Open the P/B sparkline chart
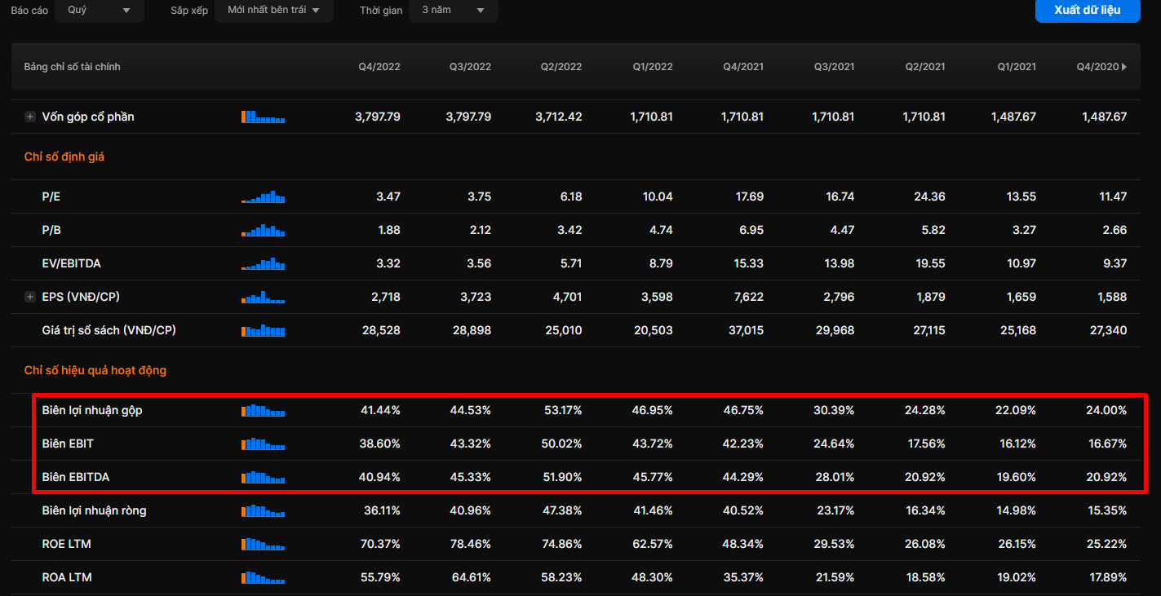The image size is (1161, 596). [x=263, y=230]
